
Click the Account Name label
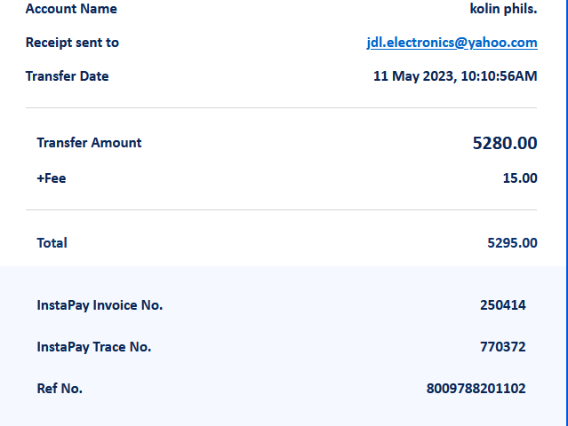point(71,9)
